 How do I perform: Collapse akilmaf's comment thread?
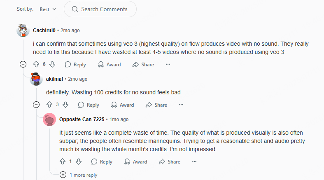click(36, 105)
